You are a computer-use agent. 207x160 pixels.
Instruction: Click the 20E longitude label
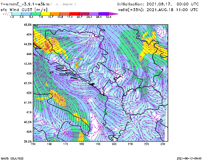click(x=114, y=144)
